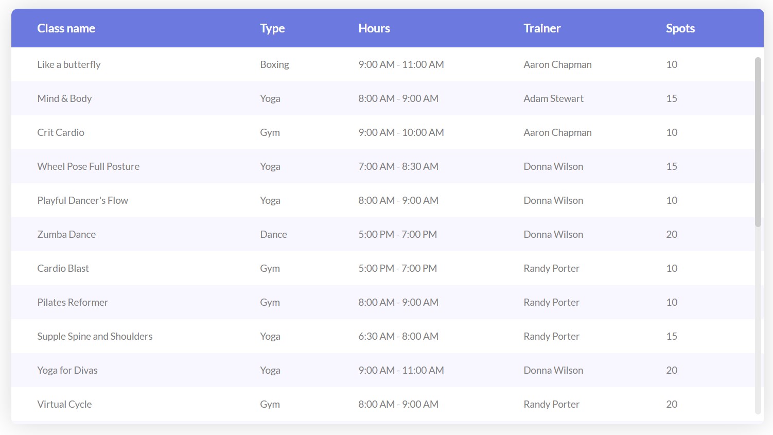Click the 'Class name' column header
Image resolution: width=773 pixels, height=435 pixels.
pyautogui.click(x=66, y=28)
